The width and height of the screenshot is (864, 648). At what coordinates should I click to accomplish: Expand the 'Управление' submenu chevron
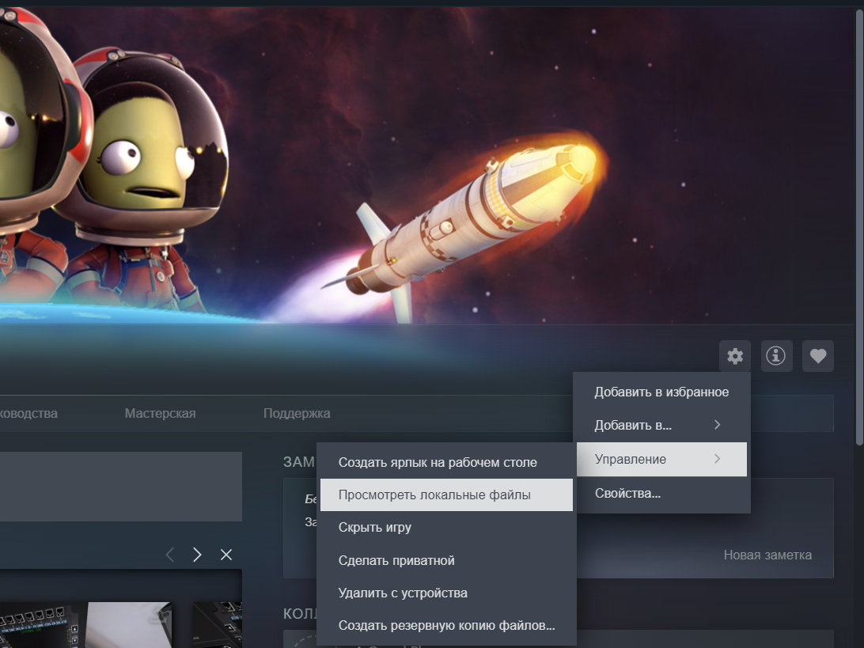coord(717,459)
